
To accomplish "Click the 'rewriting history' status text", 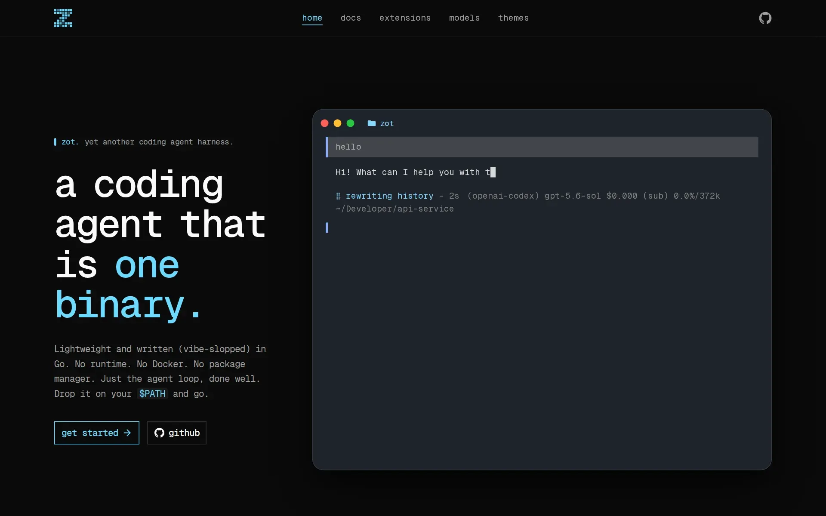I will (390, 196).
